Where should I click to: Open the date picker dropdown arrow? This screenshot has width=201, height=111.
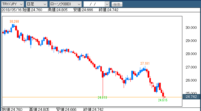(107, 4)
